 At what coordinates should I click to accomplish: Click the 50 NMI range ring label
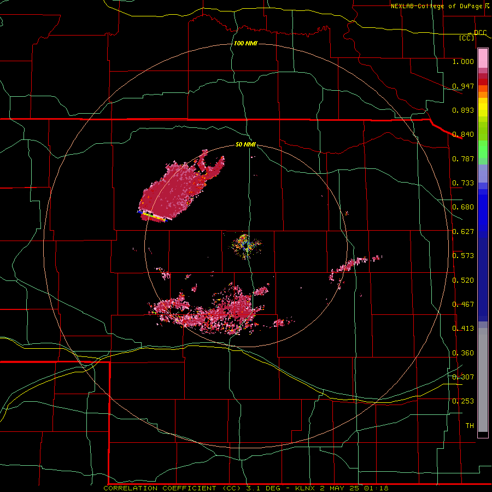point(245,145)
